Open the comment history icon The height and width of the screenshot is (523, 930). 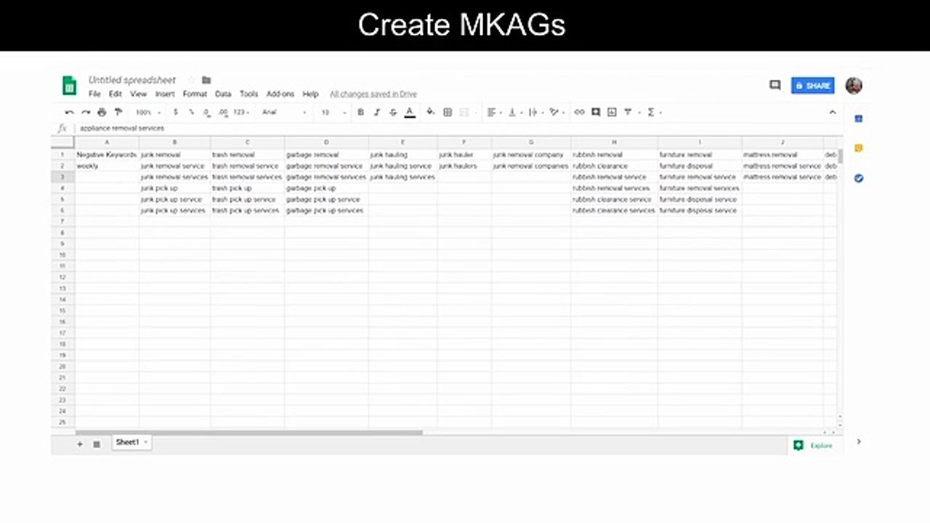click(775, 85)
